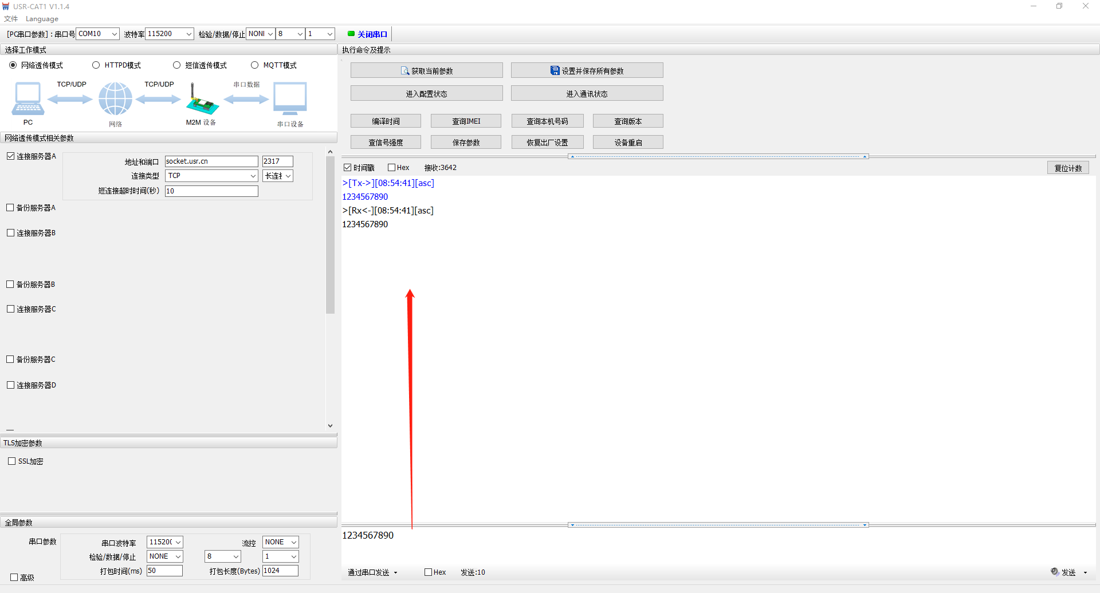Click the save all parameters disk icon
This screenshot has width=1100, height=593.
tap(555, 70)
